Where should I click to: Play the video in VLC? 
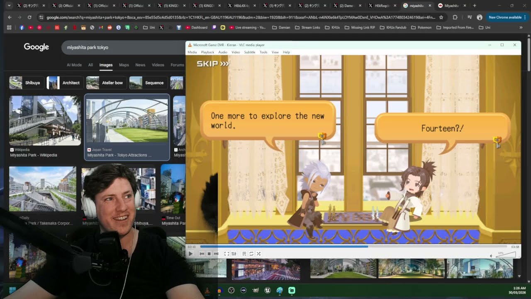pos(190,254)
